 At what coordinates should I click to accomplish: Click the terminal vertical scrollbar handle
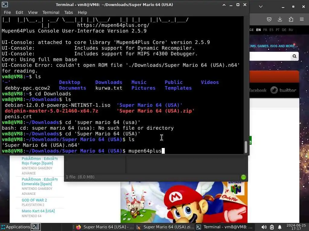click(246, 147)
